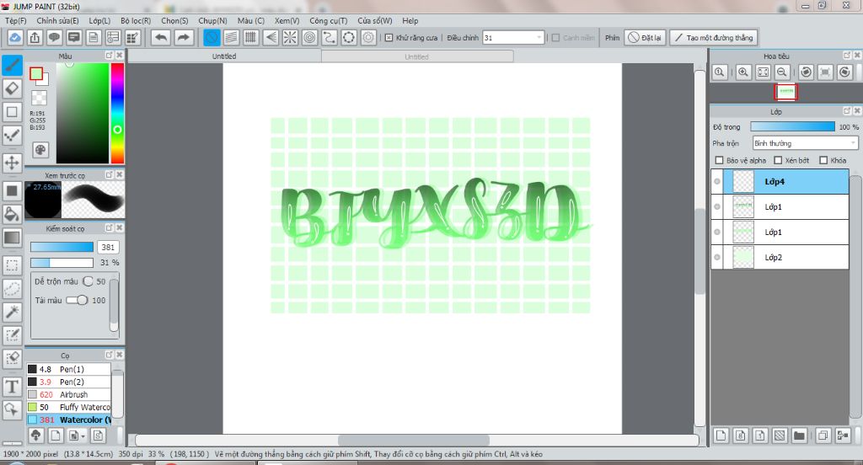Click fit-to-window icon in navigator

[763, 72]
